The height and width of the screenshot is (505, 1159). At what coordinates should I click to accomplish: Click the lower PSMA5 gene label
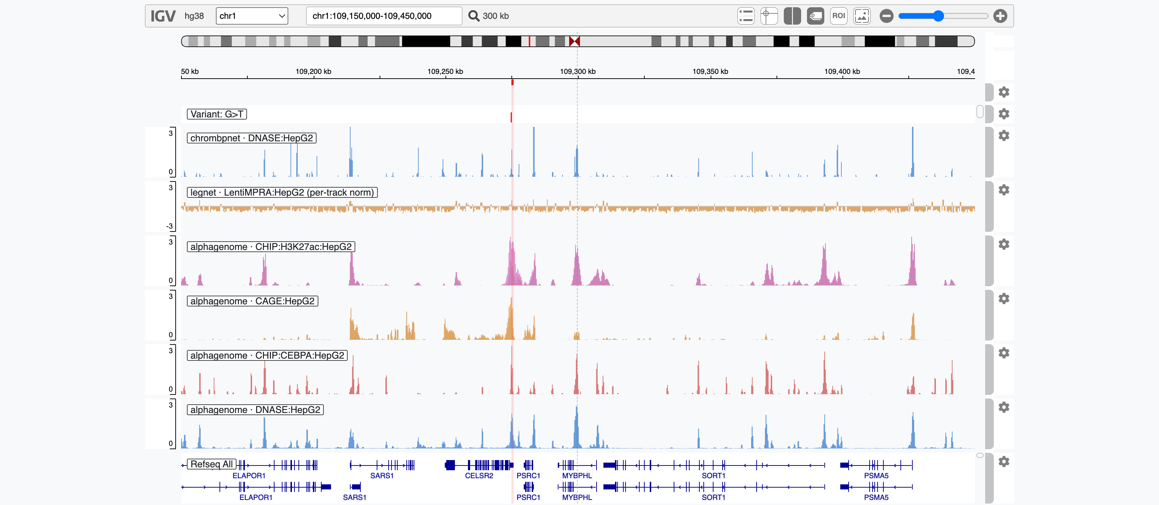(x=876, y=497)
